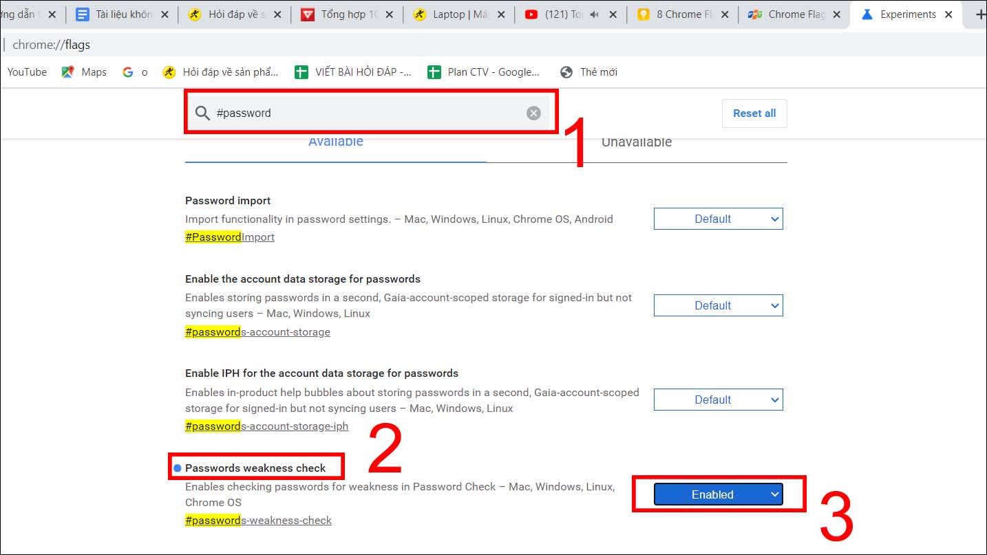Click the globe icon for Thẻ mới bookmark
The image size is (987, 555).
click(x=566, y=72)
